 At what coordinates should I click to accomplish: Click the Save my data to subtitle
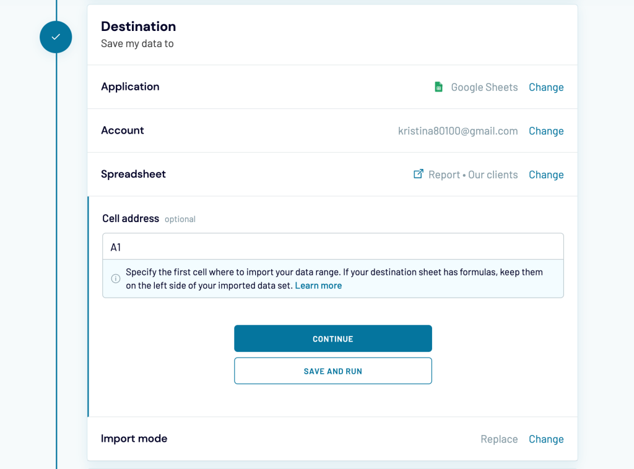click(x=137, y=43)
